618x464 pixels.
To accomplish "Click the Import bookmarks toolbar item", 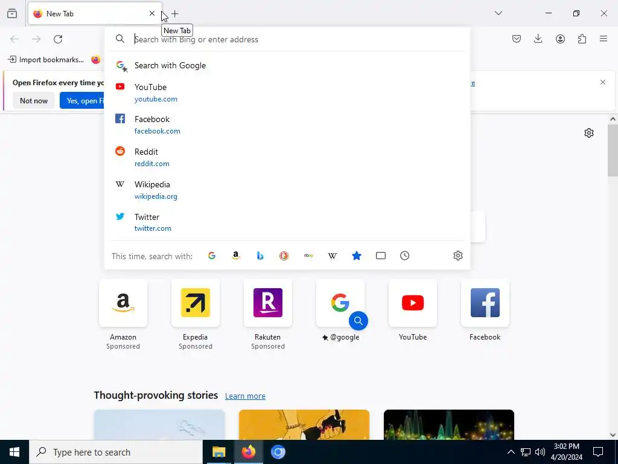I will point(46,60).
